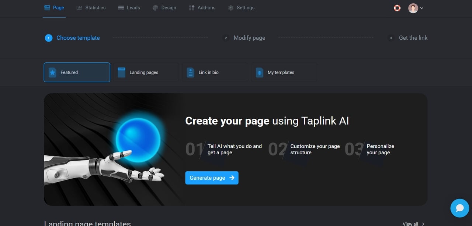Open the Settings tab
The height and width of the screenshot is (226, 472).
(x=241, y=8)
